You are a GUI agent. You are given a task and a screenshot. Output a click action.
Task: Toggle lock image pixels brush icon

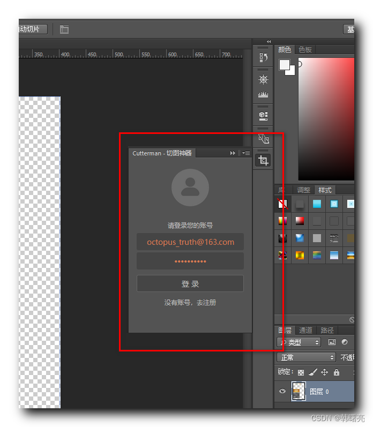click(x=313, y=372)
